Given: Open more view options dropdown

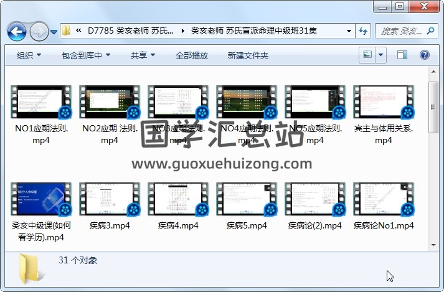Looking at the screenshot, I should click(x=380, y=55).
